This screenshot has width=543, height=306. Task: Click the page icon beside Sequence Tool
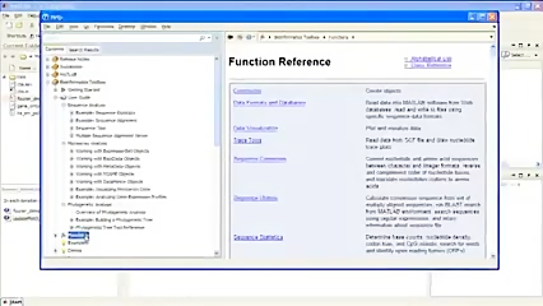click(x=72, y=128)
